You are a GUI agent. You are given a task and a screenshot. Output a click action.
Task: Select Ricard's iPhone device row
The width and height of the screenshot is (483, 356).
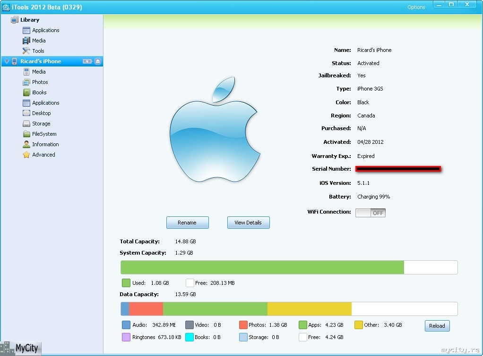52,61
